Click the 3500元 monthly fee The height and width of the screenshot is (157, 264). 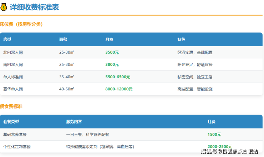point(112,52)
